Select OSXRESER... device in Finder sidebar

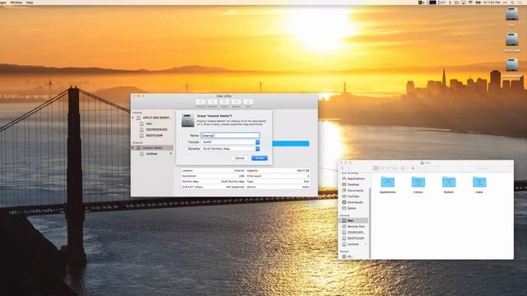pos(353,232)
